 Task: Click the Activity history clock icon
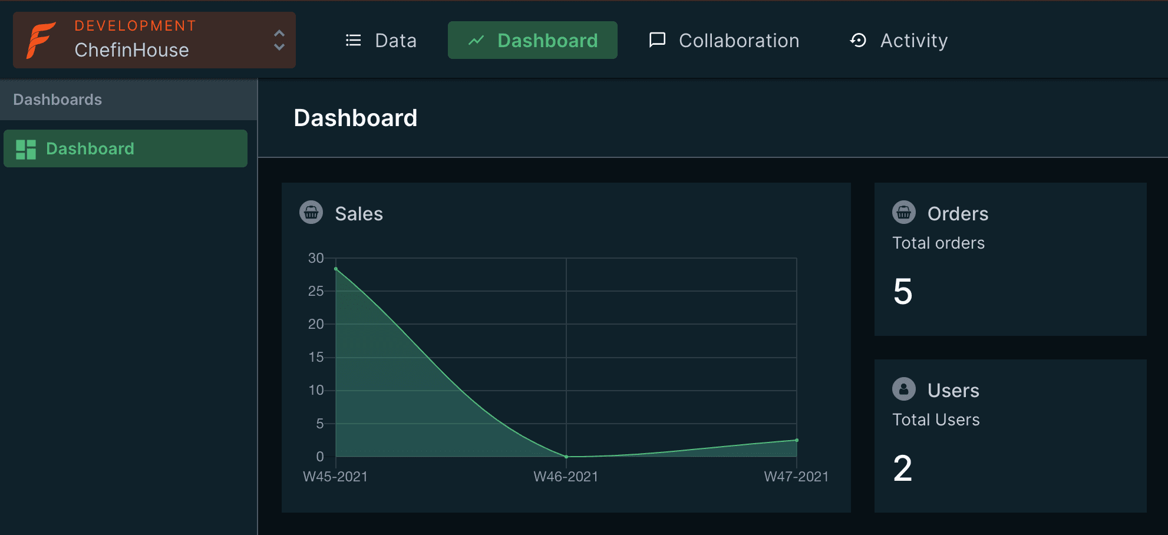coord(858,40)
